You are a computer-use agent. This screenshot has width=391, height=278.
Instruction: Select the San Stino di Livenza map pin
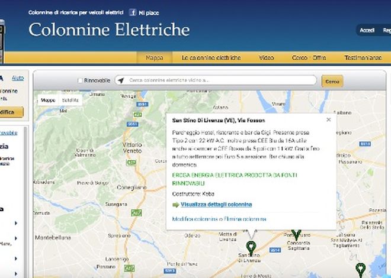[x=251, y=247]
